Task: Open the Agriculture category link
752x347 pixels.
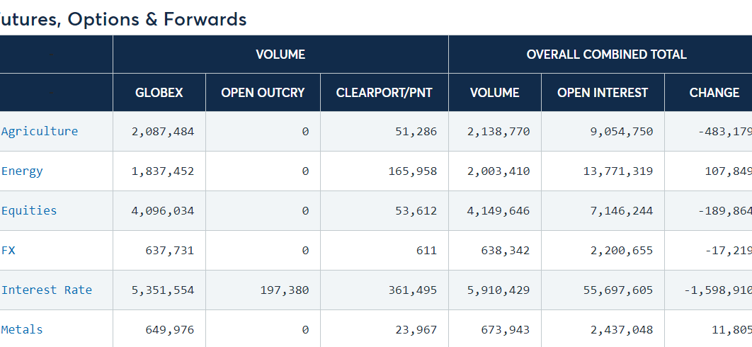Action: (40, 131)
